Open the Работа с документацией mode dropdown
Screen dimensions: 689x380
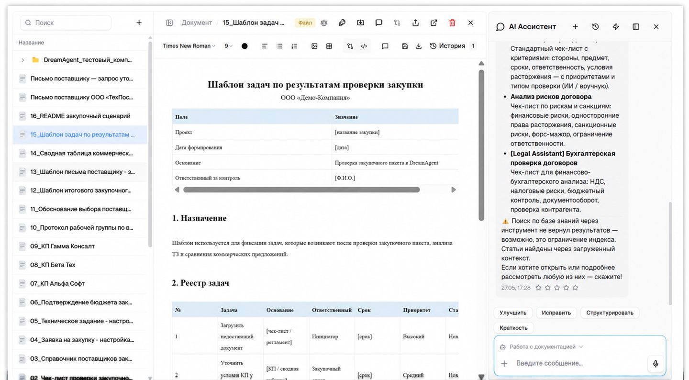[x=542, y=346]
